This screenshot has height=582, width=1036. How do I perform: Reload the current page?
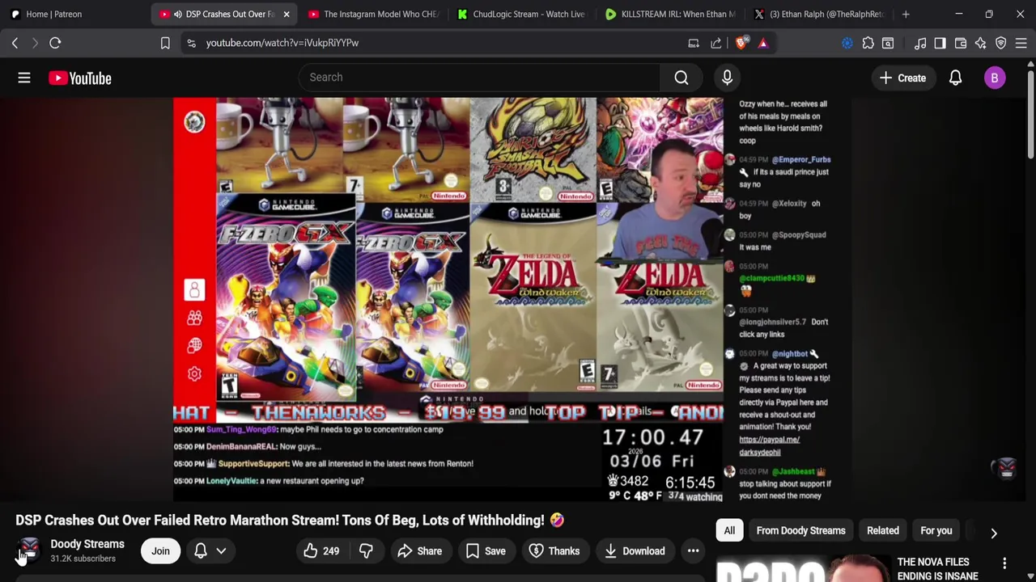click(x=55, y=43)
